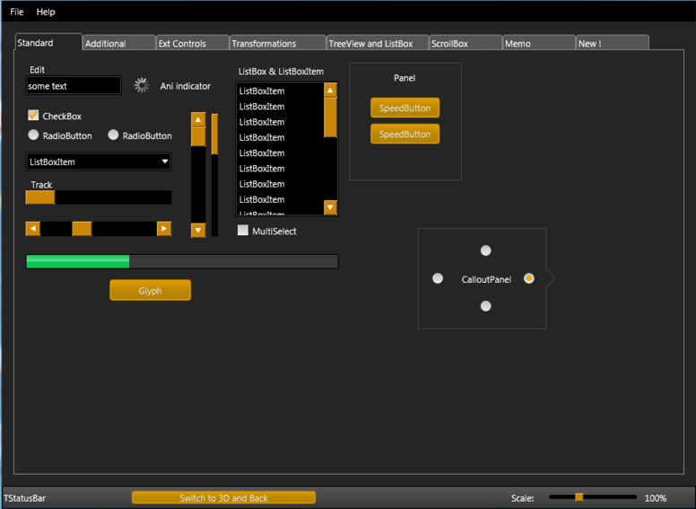Click the ListBox scroll down arrow
The image size is (696, 509).
330,207
